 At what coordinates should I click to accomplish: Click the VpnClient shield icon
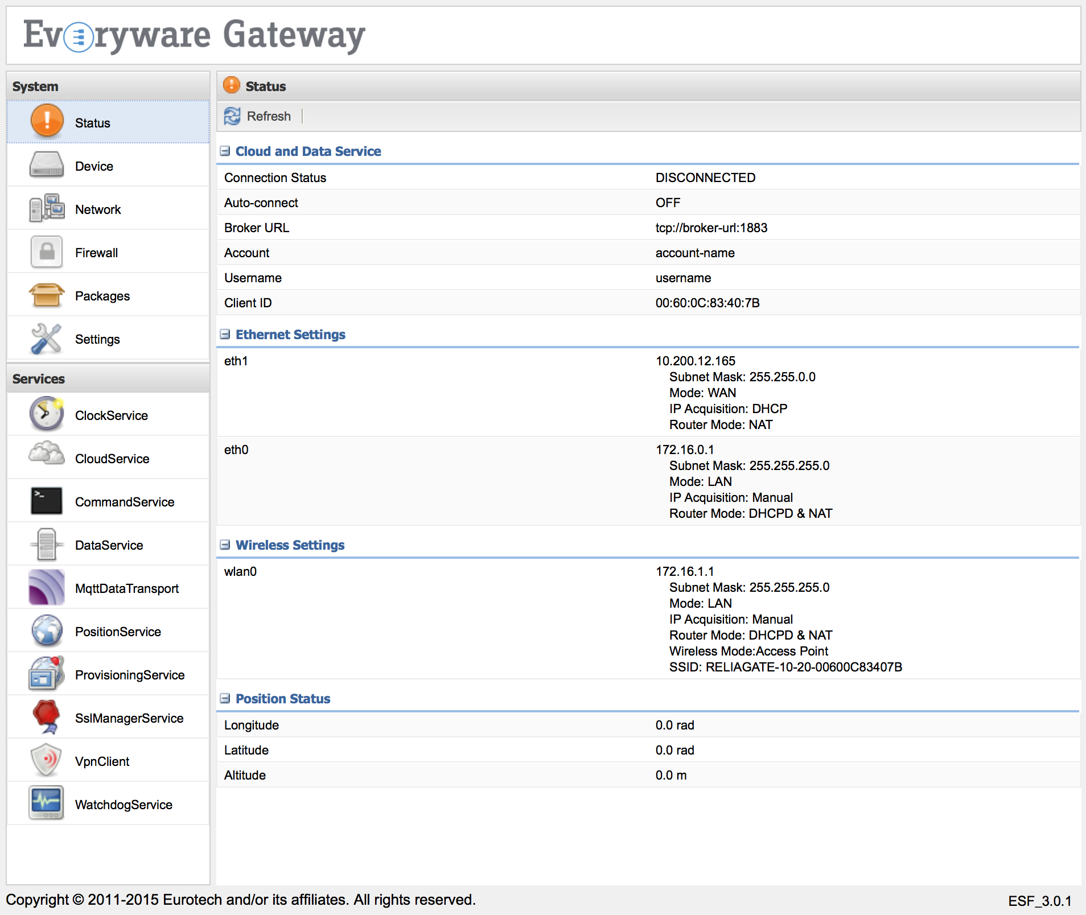(47, 760)
